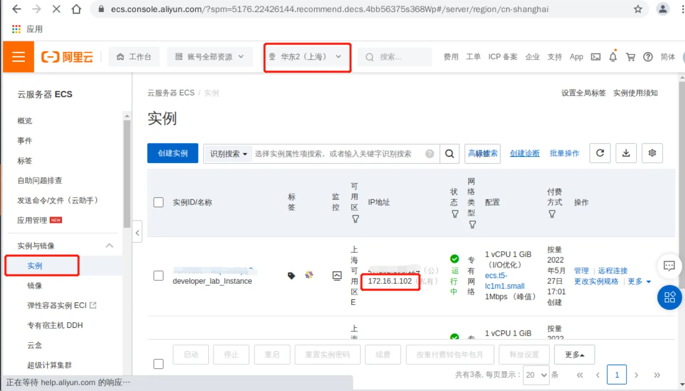
Task: Select 镜像 in the sidebar
Action: 35,285
